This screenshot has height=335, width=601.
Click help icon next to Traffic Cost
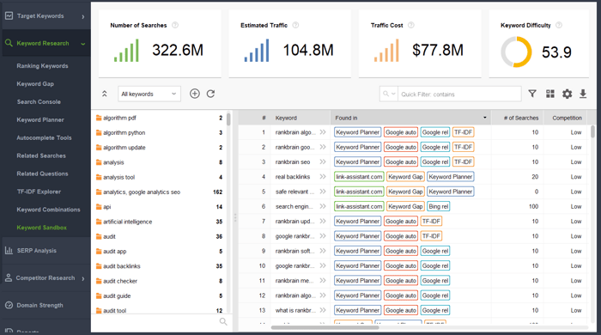click(411, 25)
